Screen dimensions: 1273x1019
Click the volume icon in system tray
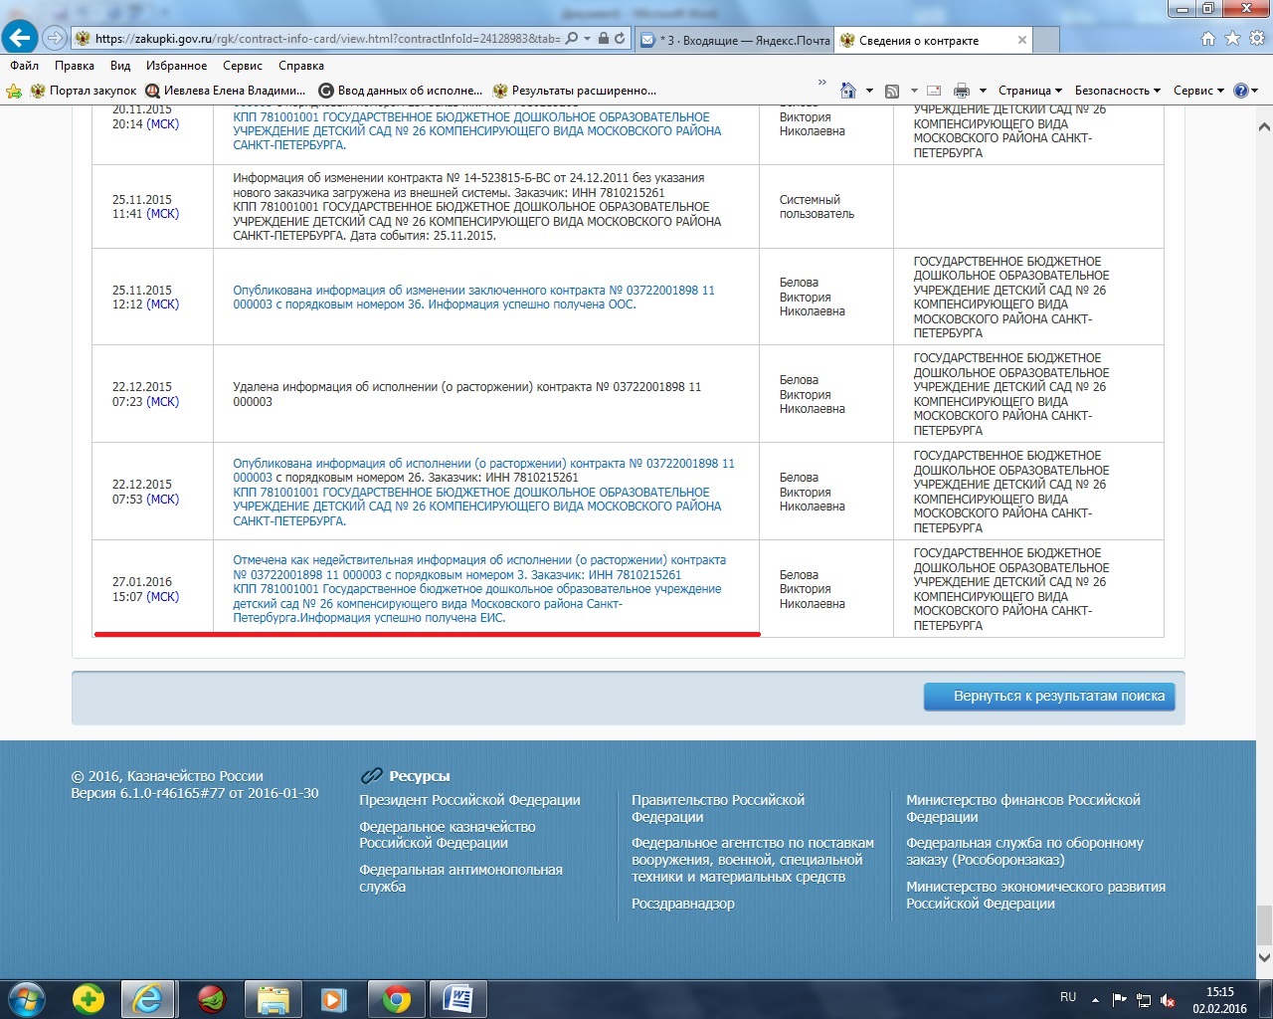1168,1000
